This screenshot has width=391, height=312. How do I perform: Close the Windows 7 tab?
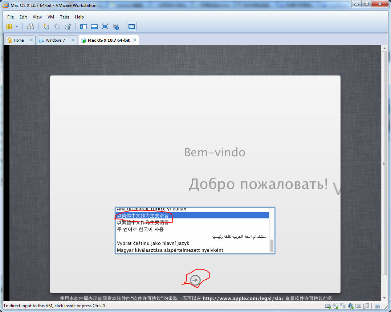coord(73,40)
